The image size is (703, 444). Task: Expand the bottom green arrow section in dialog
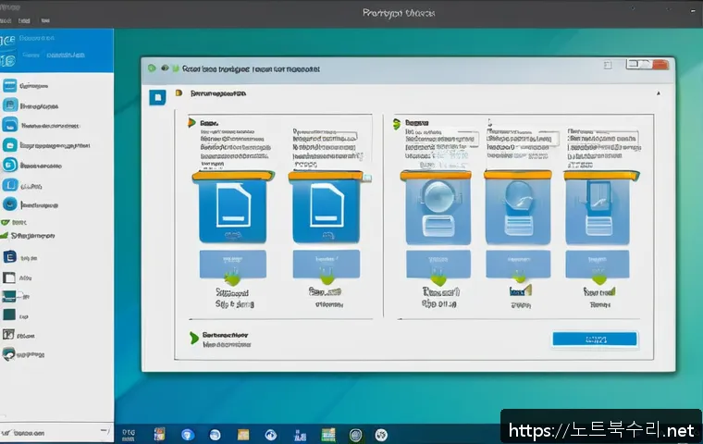(194, 339)
